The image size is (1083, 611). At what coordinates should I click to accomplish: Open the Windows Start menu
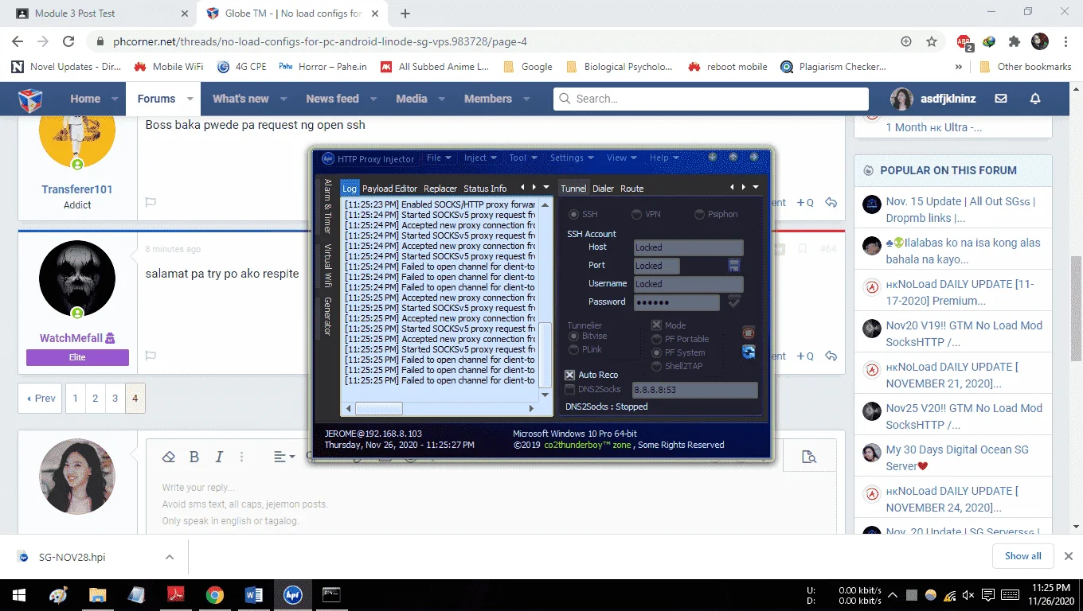[19, 594]
